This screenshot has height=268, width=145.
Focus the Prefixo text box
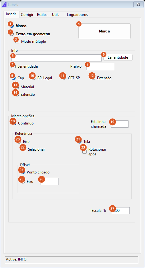100,66
